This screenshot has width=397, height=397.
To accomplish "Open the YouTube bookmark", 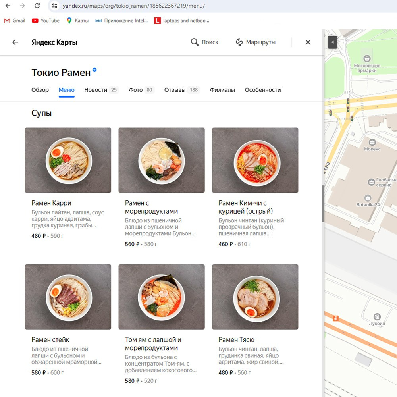I will pos(46,21).
